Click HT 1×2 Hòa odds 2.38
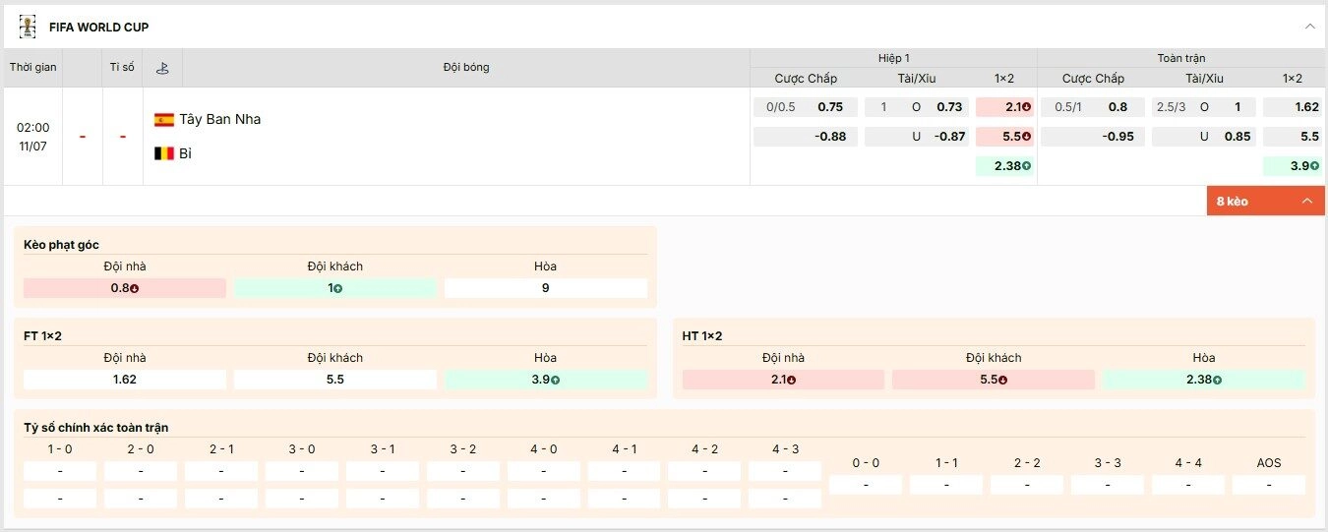 point(1204,380)
